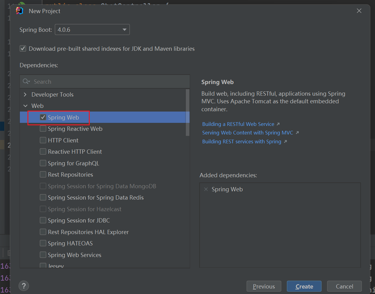Viewport: 375px width, 294px height.
Task: Check Rest Repositories HAL Explorer box
Action: point(43,232)
